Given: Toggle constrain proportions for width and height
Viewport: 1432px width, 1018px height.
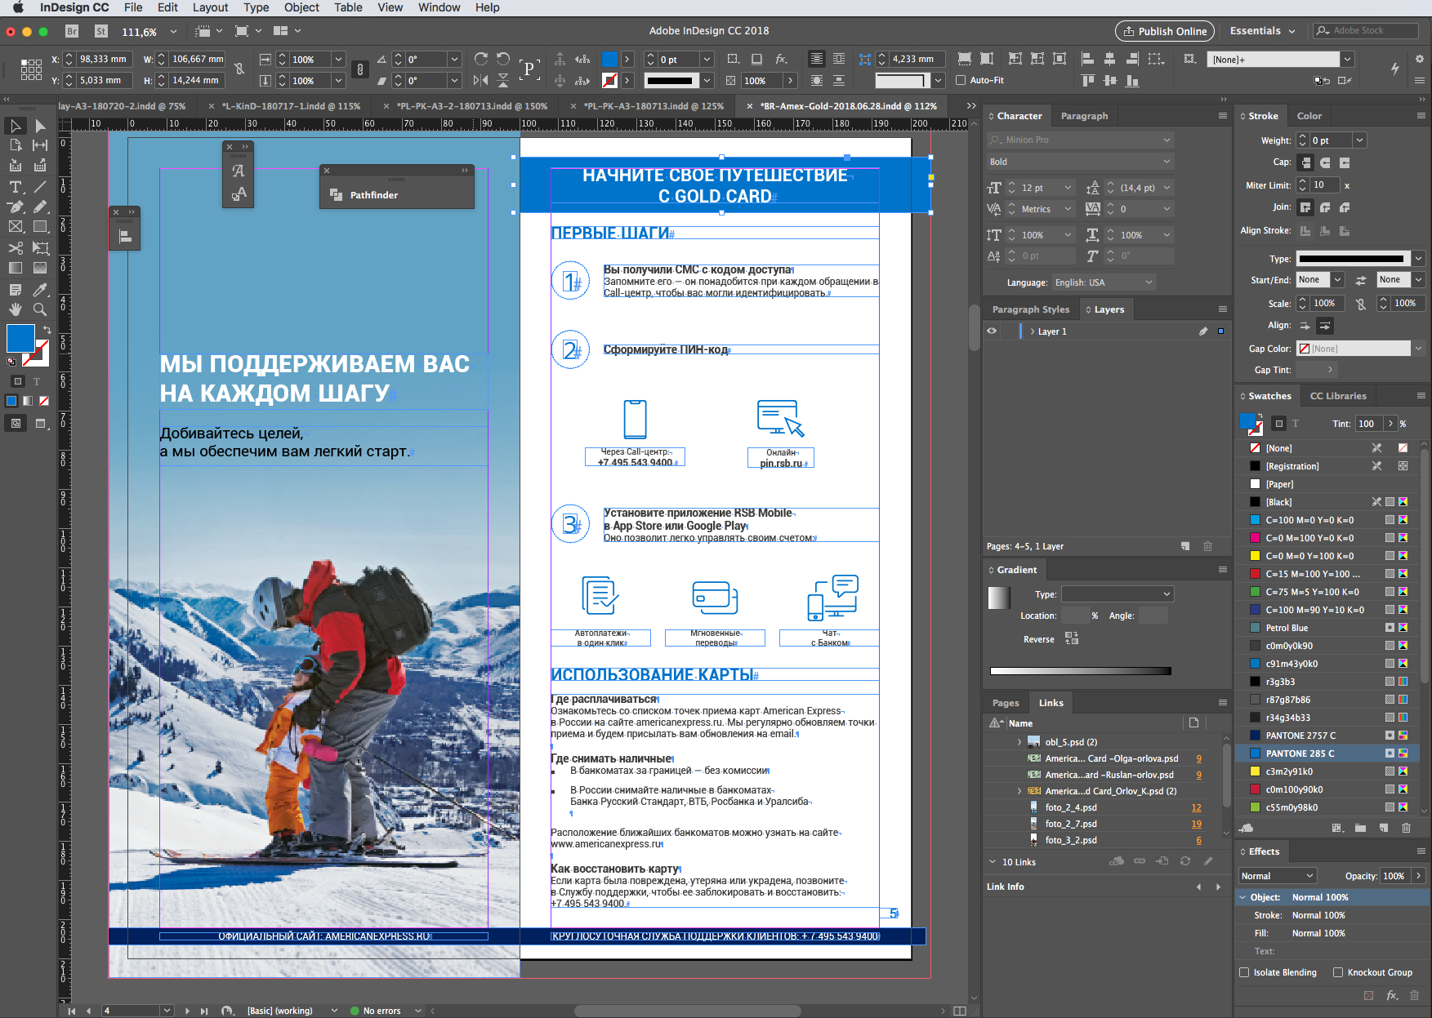Looking at the screenshot, I should [x=239, y=69].
